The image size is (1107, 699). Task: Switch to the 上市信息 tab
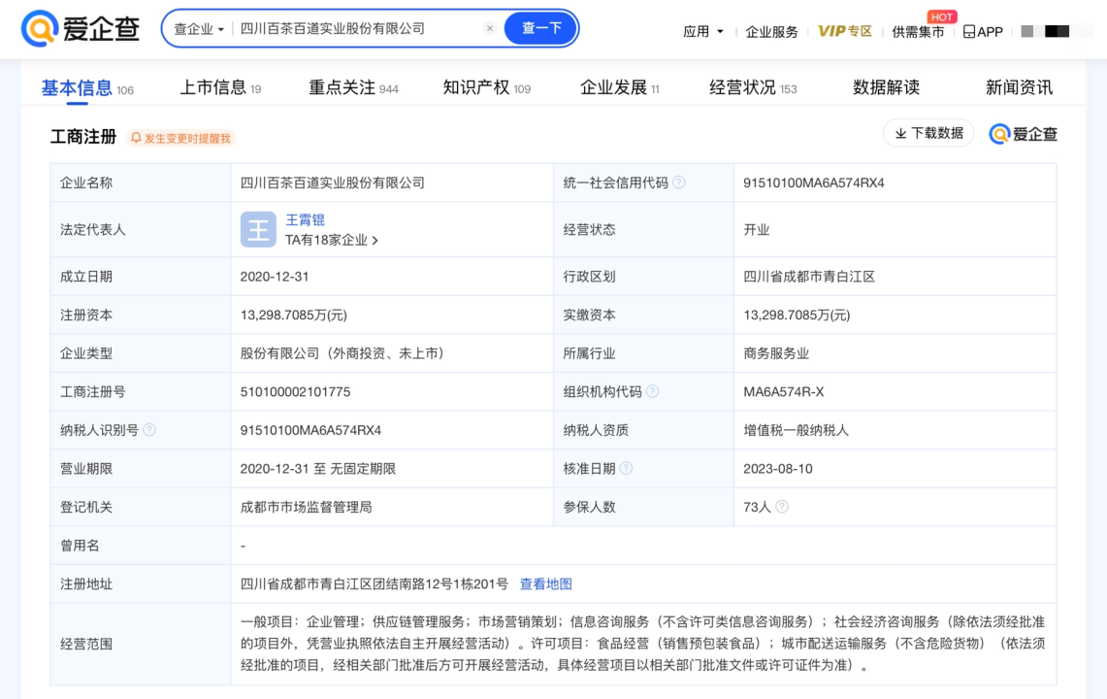[x=220, y=87]
